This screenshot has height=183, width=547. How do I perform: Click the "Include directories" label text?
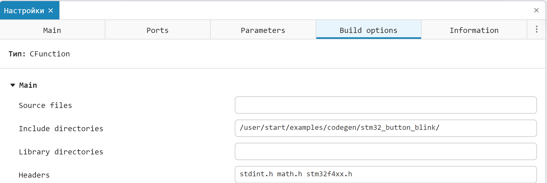click(x=61, y=128)
